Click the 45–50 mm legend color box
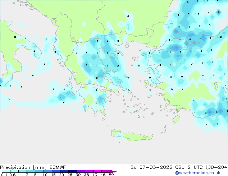The height and width of the screenshot is (176, 228). tap(106, 171)
